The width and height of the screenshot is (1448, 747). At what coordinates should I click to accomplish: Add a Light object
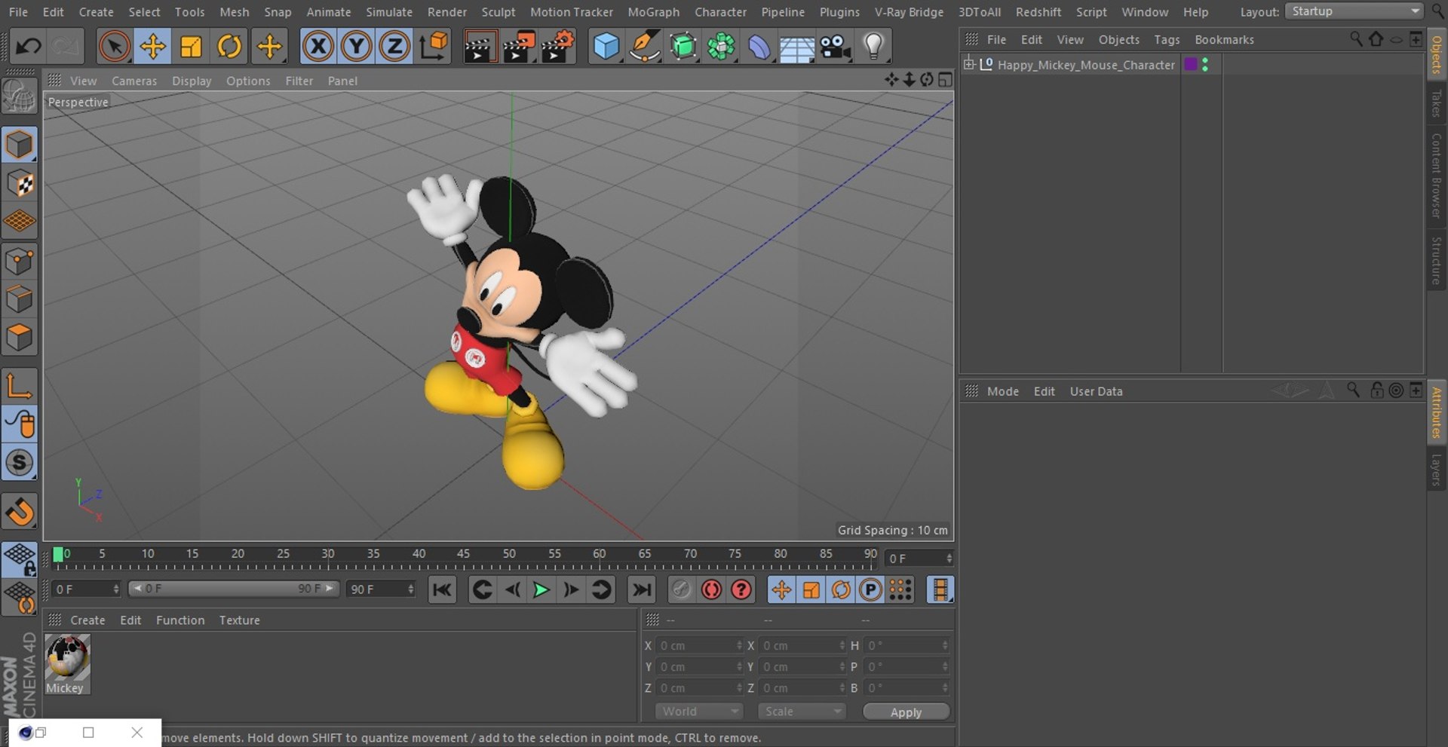pyautogui.click(x=873, y=47)
